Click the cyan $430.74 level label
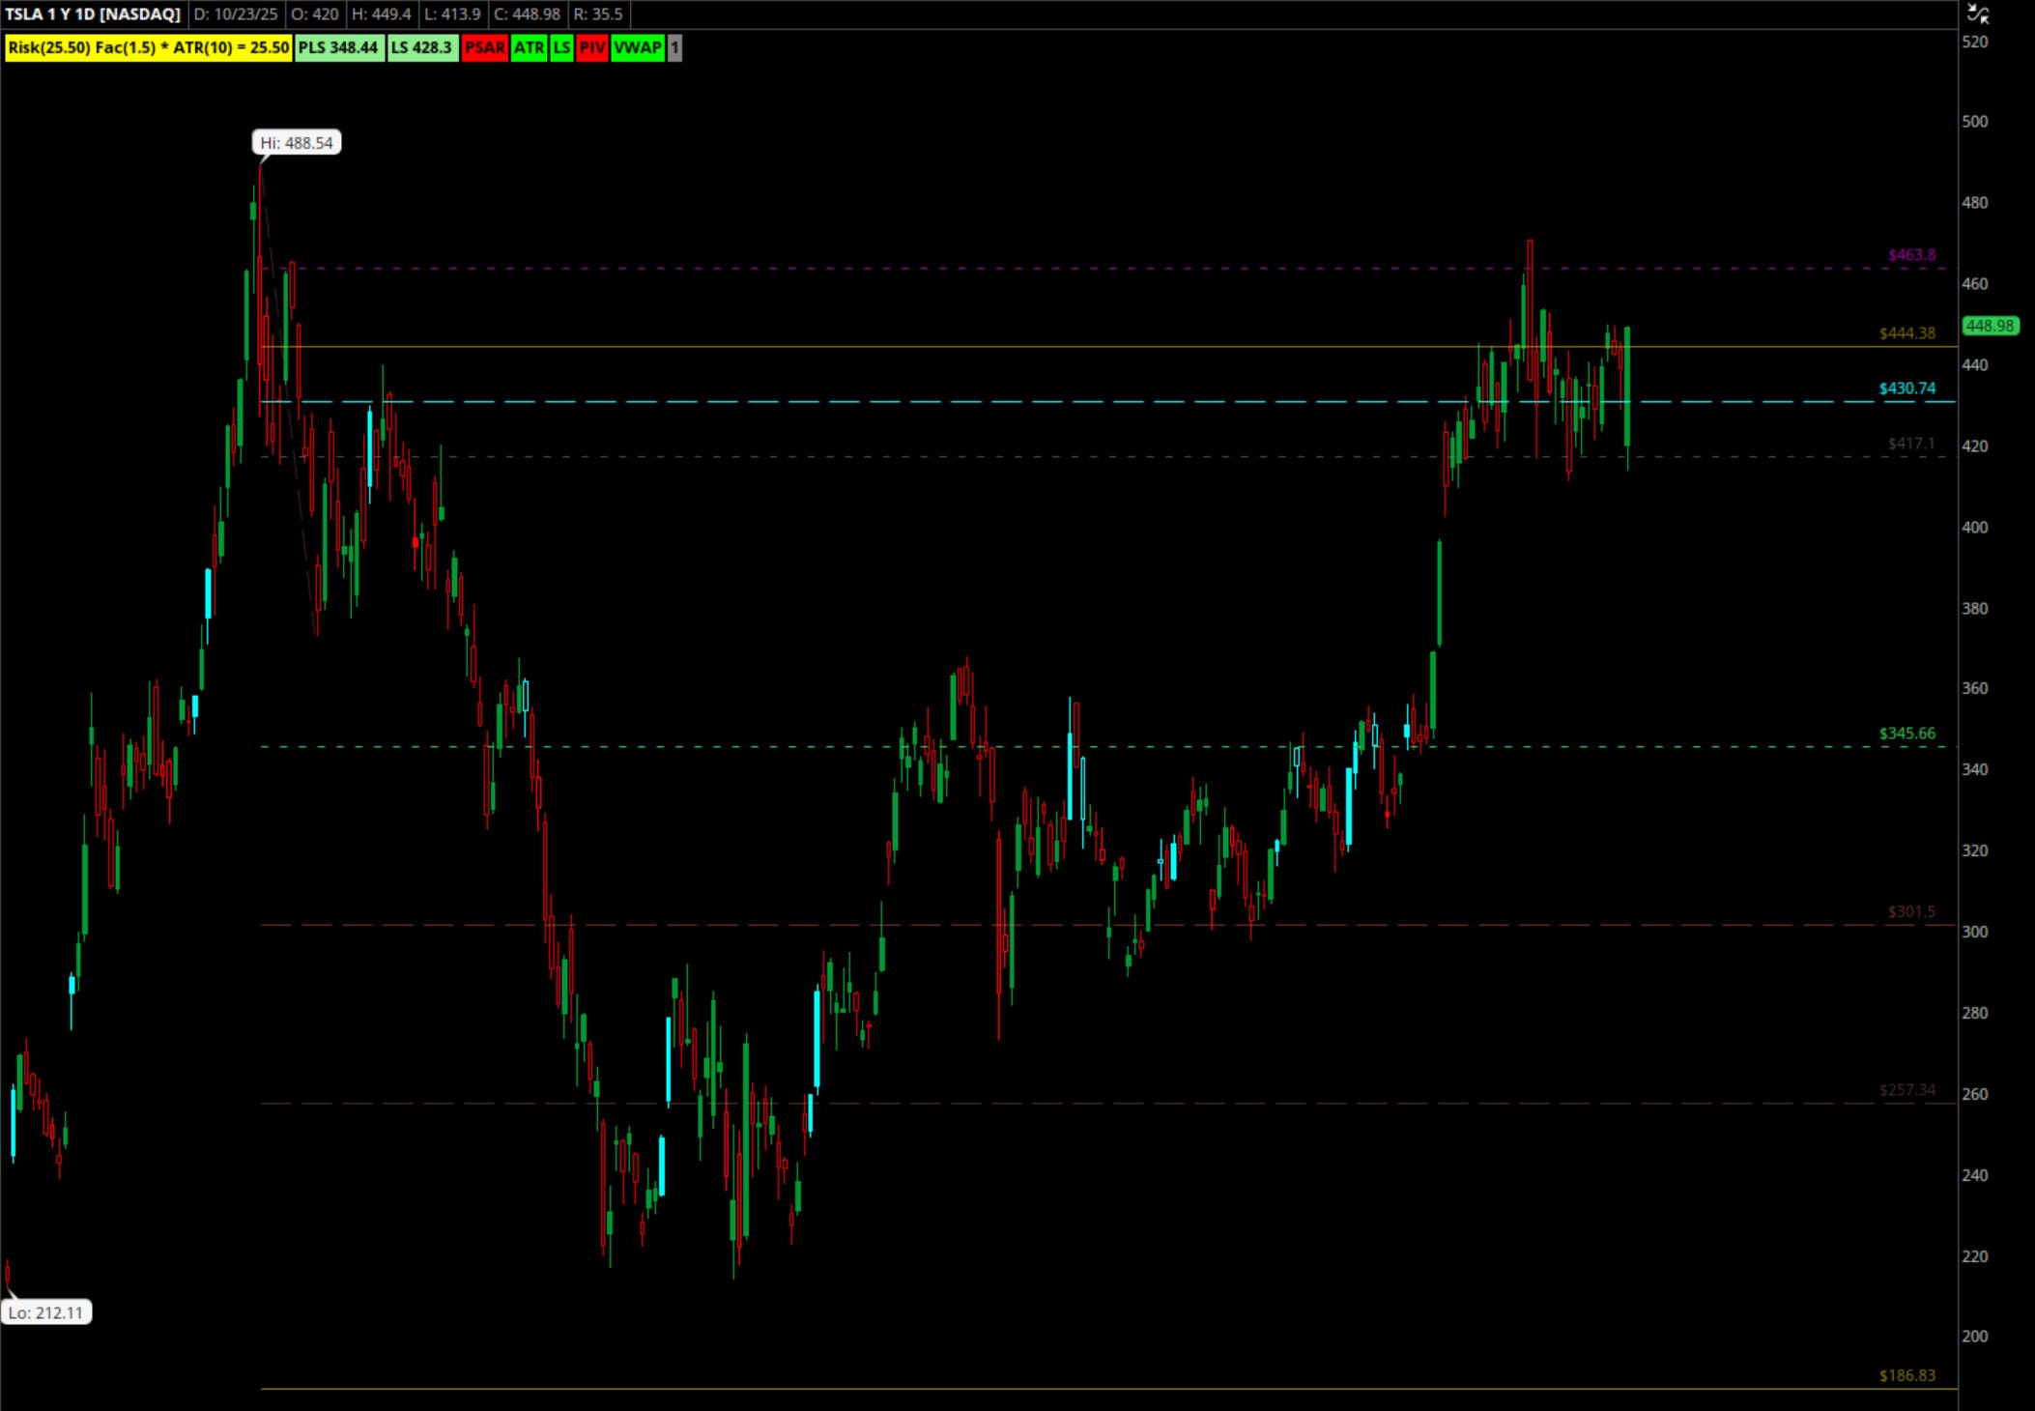Image resolution: width=2035 pixels, height=1411 pixels. (x=1906, y=389)
